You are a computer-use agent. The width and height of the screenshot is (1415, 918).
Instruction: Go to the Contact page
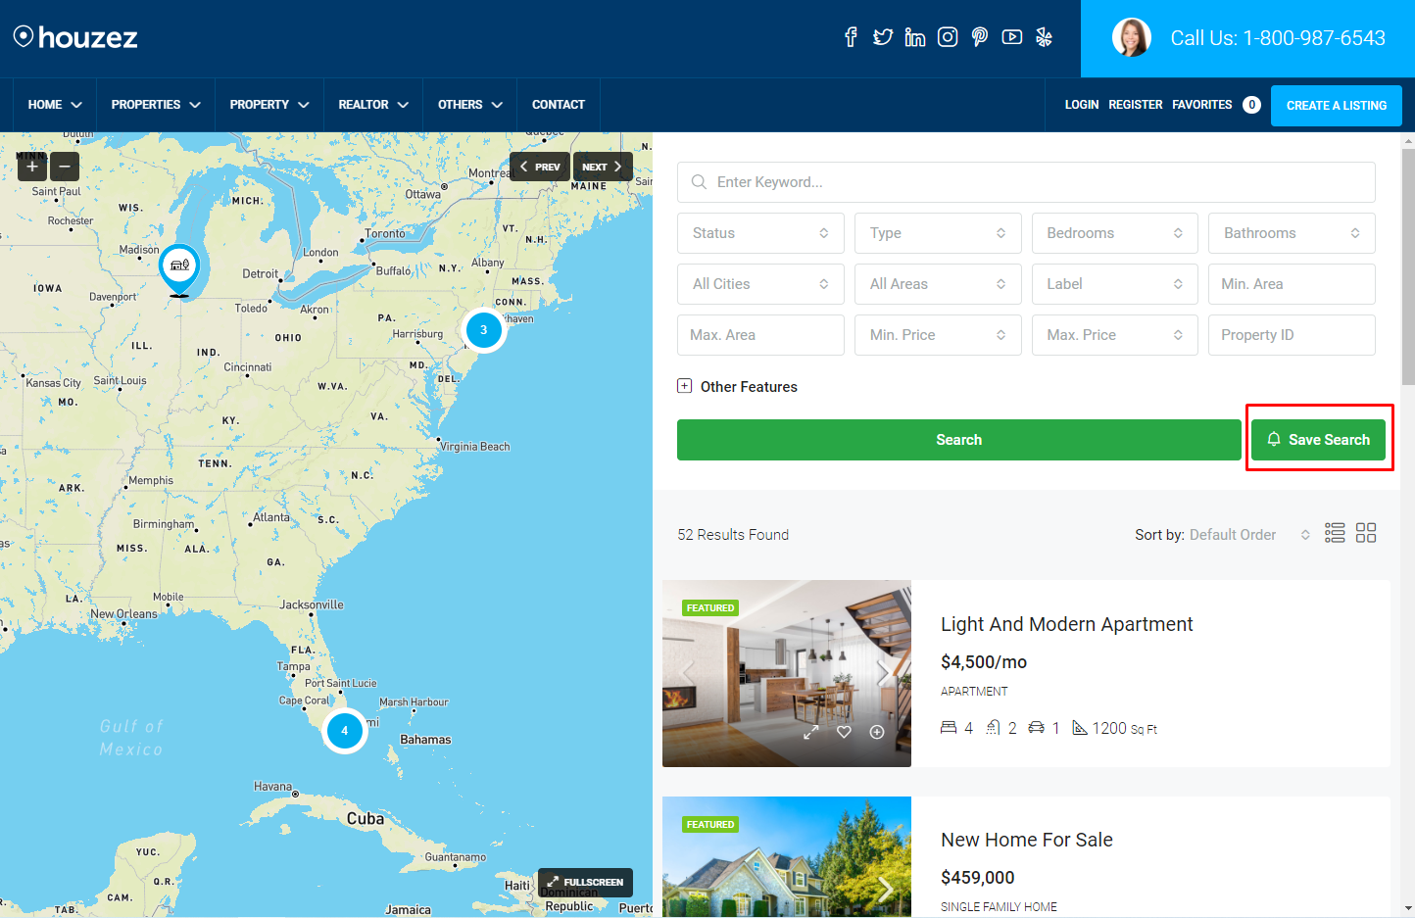click(559, 105)
